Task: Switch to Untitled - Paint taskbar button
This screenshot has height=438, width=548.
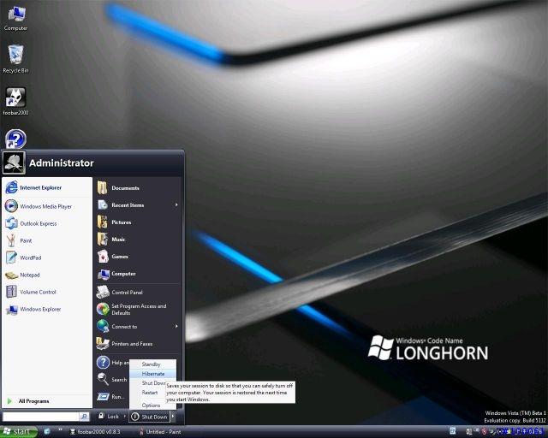Action: (160, 432)
